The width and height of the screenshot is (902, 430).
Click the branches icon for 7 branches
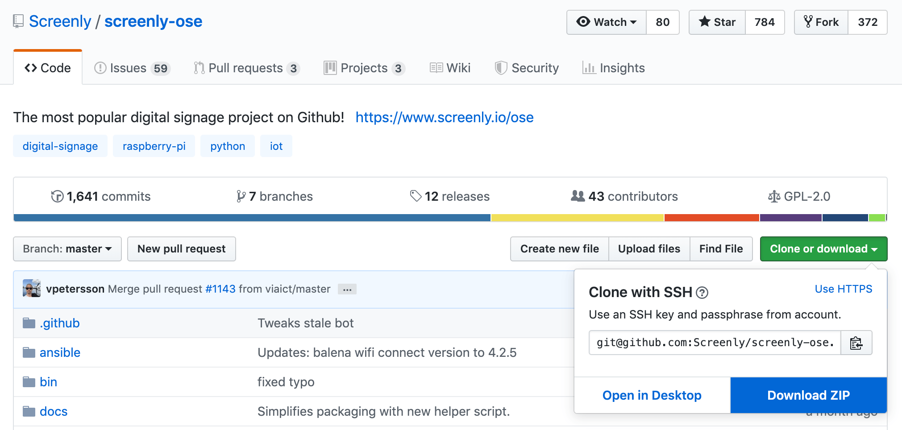pyautogui.click(x=241, y=196)
